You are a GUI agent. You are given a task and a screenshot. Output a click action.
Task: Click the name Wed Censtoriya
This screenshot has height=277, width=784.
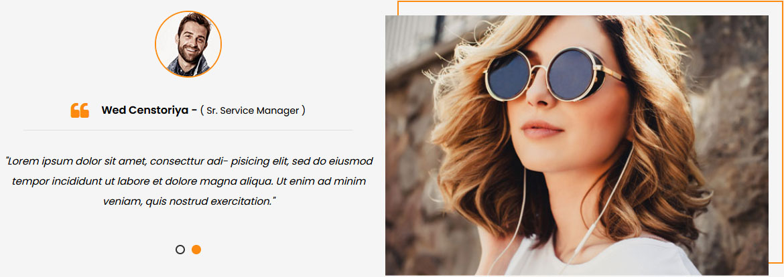145,110
